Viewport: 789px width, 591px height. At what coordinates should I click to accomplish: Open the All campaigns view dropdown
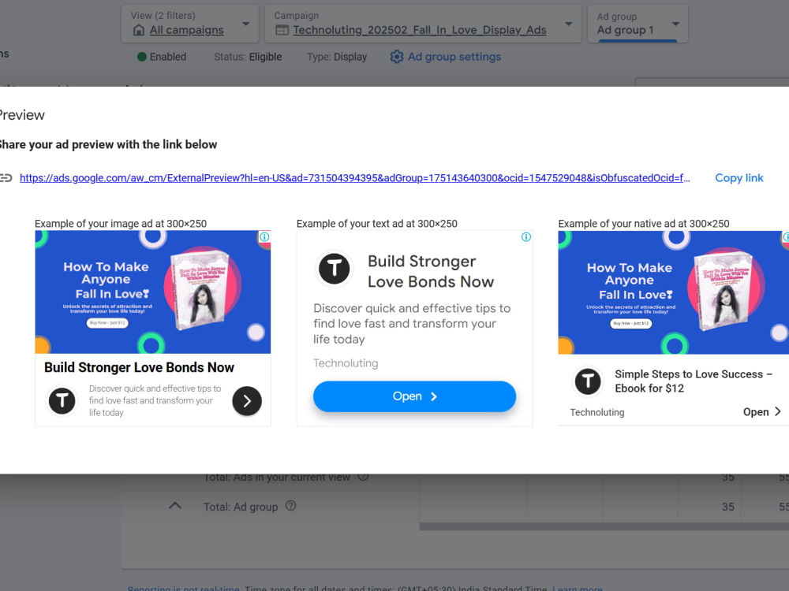(189, 24)
